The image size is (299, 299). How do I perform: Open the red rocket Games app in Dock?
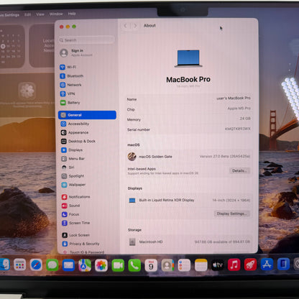250,264
